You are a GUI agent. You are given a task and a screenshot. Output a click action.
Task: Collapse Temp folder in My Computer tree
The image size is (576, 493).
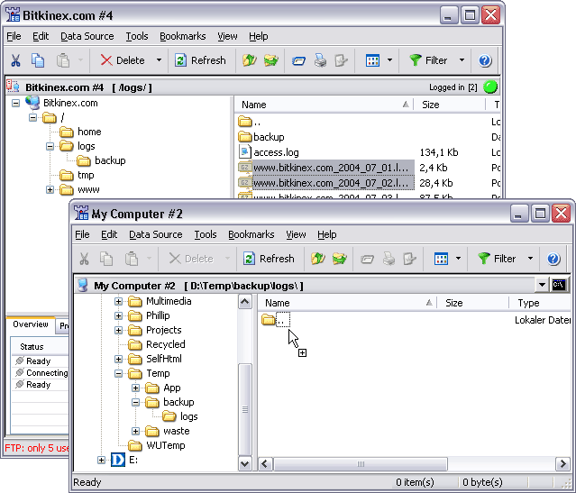coord(118,374)
